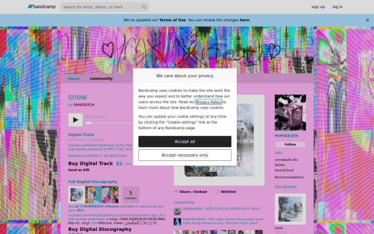The height and width of the screenshot is (234, 374).
Task: Click Send as Gift
Action: pyautogui.click(x=79, y=170)
